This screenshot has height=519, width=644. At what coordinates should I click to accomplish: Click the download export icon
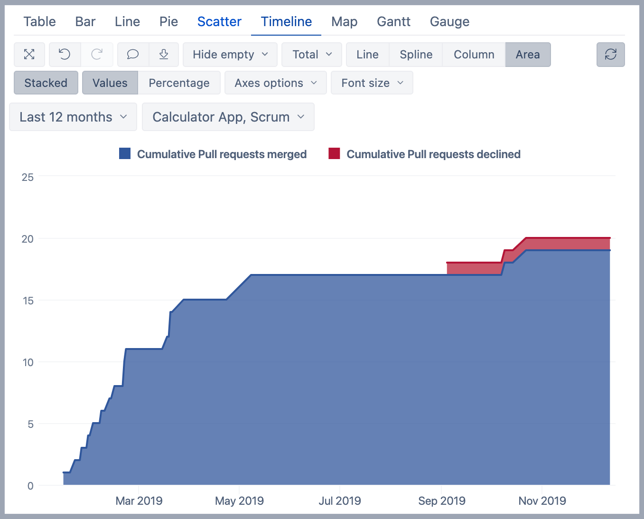click(x=164, y=55)
